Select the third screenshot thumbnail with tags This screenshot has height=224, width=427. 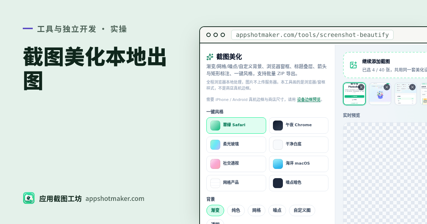(x=406, y=94)
